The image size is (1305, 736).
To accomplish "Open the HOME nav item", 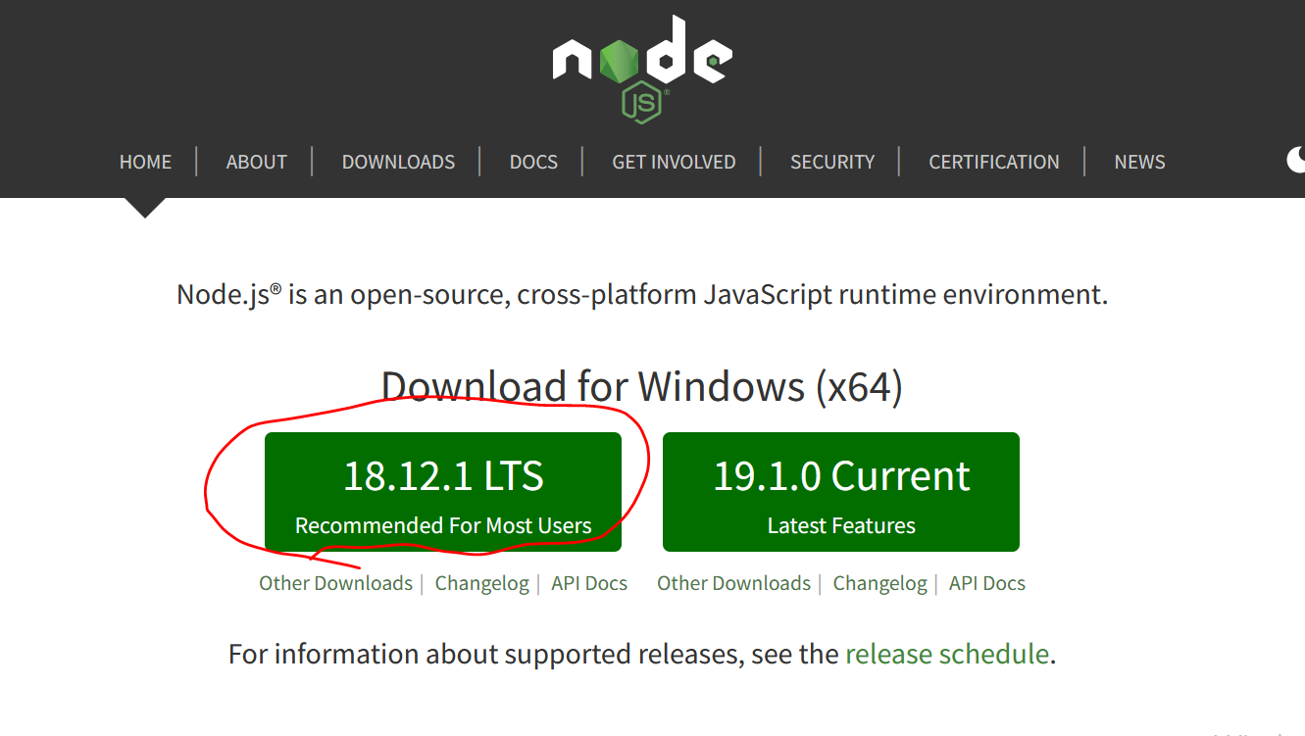I will (x=145, y=162).
